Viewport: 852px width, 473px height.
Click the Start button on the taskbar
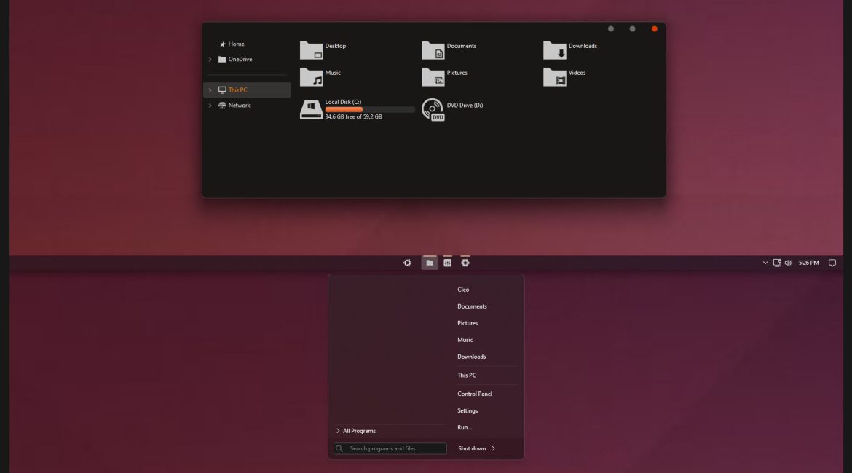coord(407,263)
